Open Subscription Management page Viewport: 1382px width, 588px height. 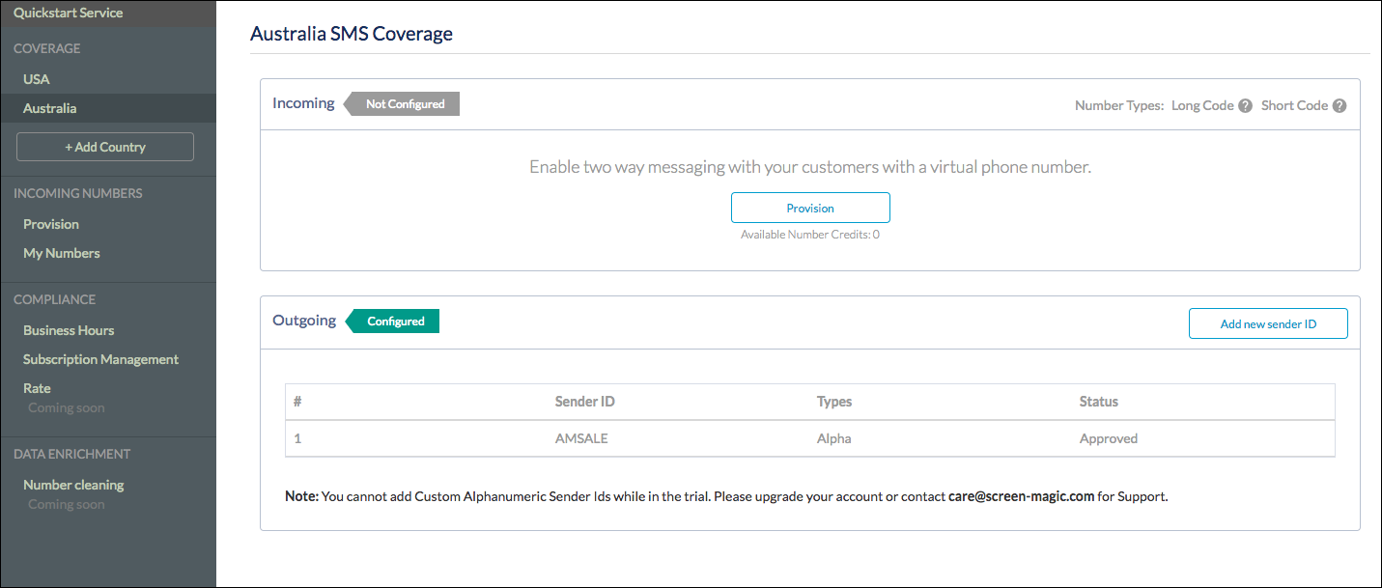(101, 359)
